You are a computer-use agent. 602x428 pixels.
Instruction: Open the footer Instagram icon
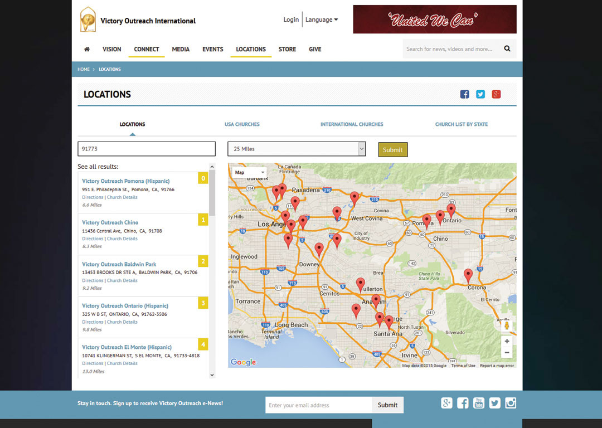click(x=511, y=403)
